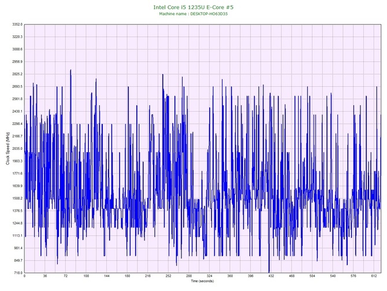Click the 1639.9 y-axis value
Viewport: 387px width, 291px height.
click(17, 186)
